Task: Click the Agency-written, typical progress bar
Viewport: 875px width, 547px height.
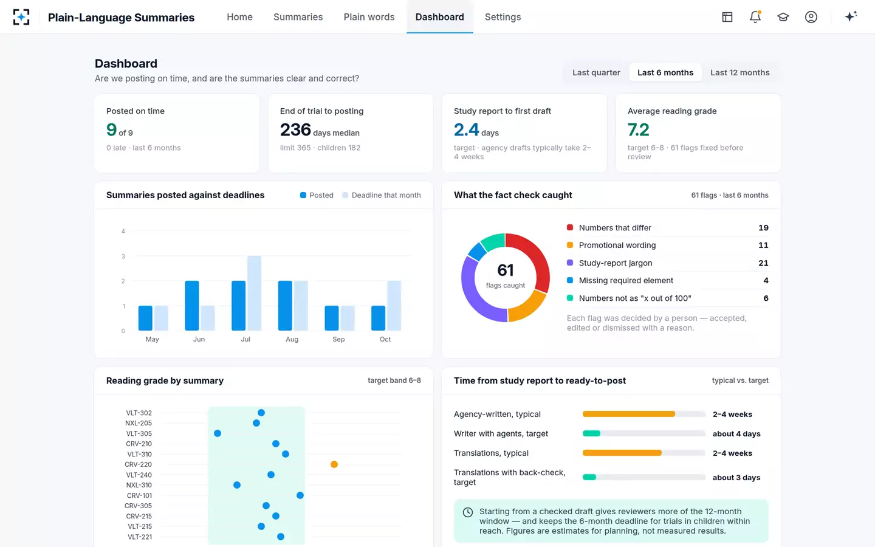Action: [x=644, y=414]
